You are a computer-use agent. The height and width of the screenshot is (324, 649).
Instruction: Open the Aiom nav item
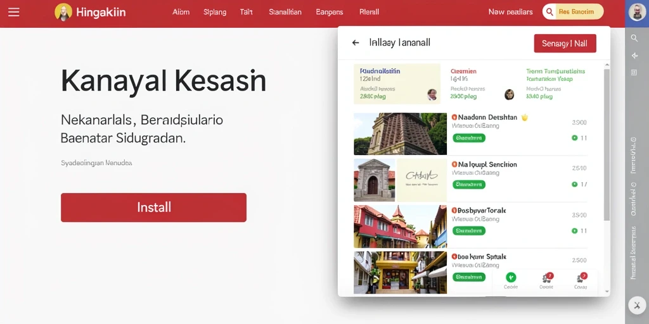pyautogui.click(x=181, y=12)
